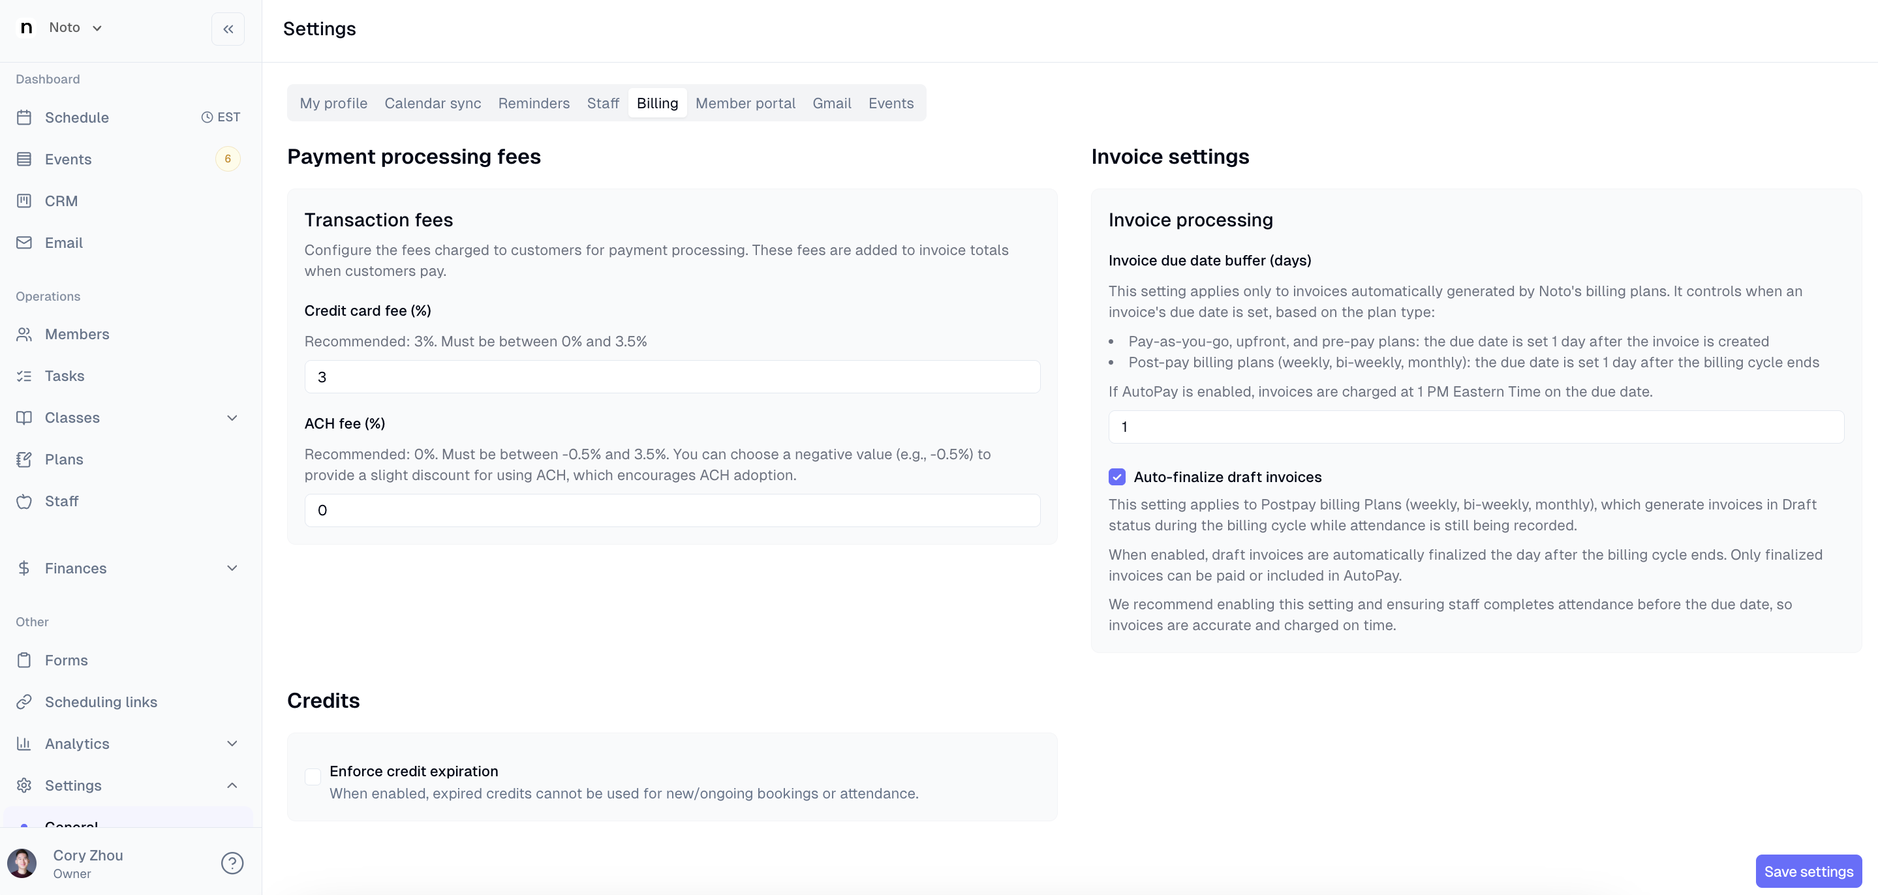The height and width of the screenshot is (895, 1878).
Task: Switch to the My profile tab
Action: pyautogui.click(x=333, y=103)
